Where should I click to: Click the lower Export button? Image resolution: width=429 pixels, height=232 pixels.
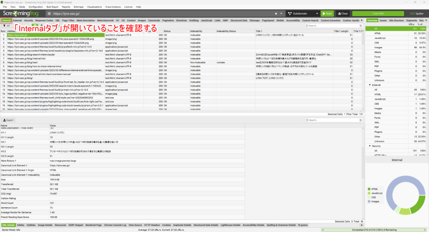click(9, 120)
